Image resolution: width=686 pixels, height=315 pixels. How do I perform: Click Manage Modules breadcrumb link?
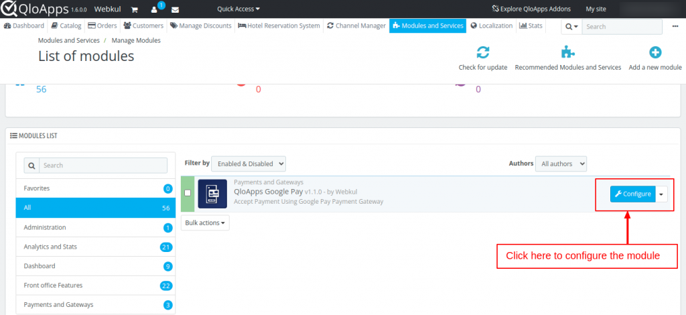click(136, 40)
